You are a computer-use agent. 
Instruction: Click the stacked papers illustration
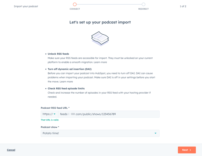(100, 39)
